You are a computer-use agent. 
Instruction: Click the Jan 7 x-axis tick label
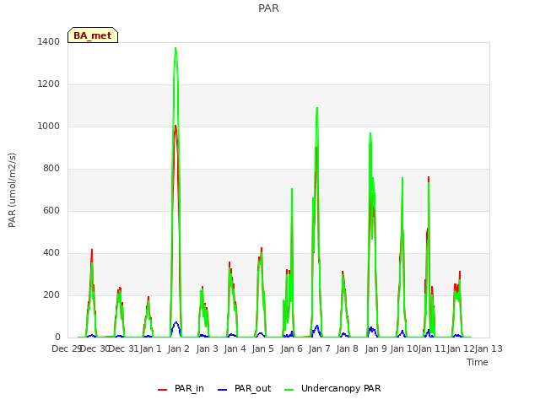click(319, 348)
